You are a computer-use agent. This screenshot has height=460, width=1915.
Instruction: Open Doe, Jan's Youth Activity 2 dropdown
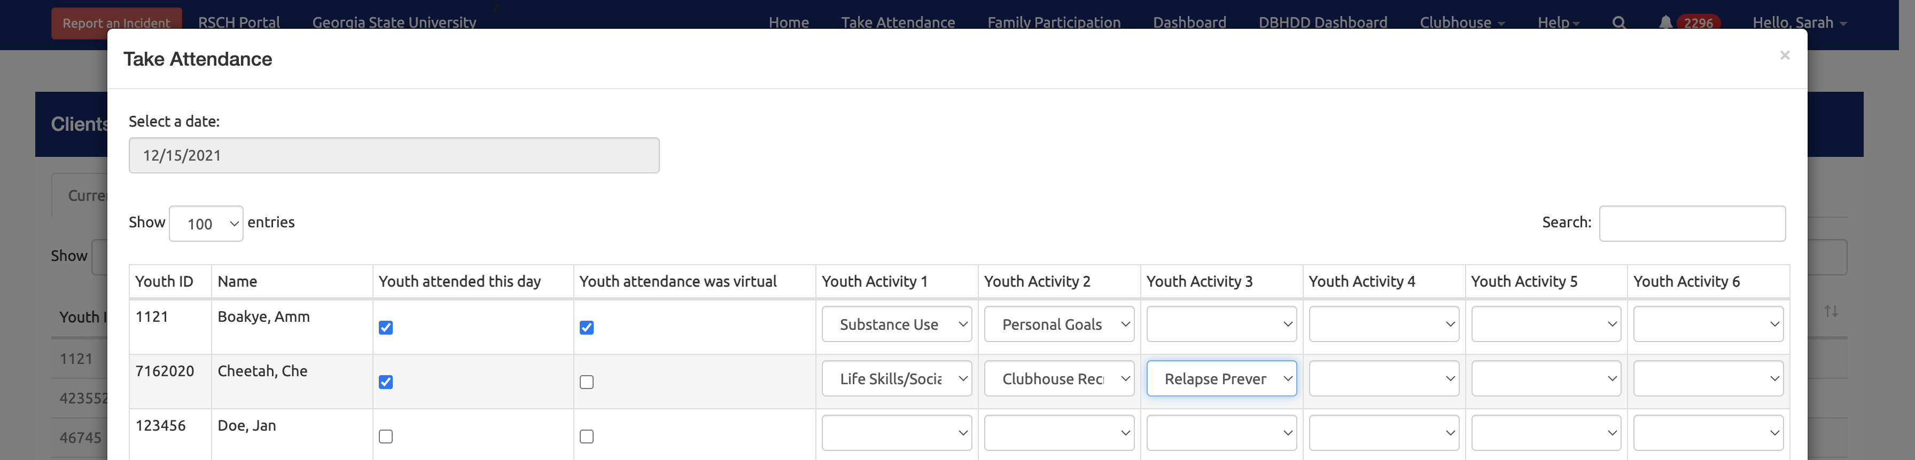[1058, 433]
